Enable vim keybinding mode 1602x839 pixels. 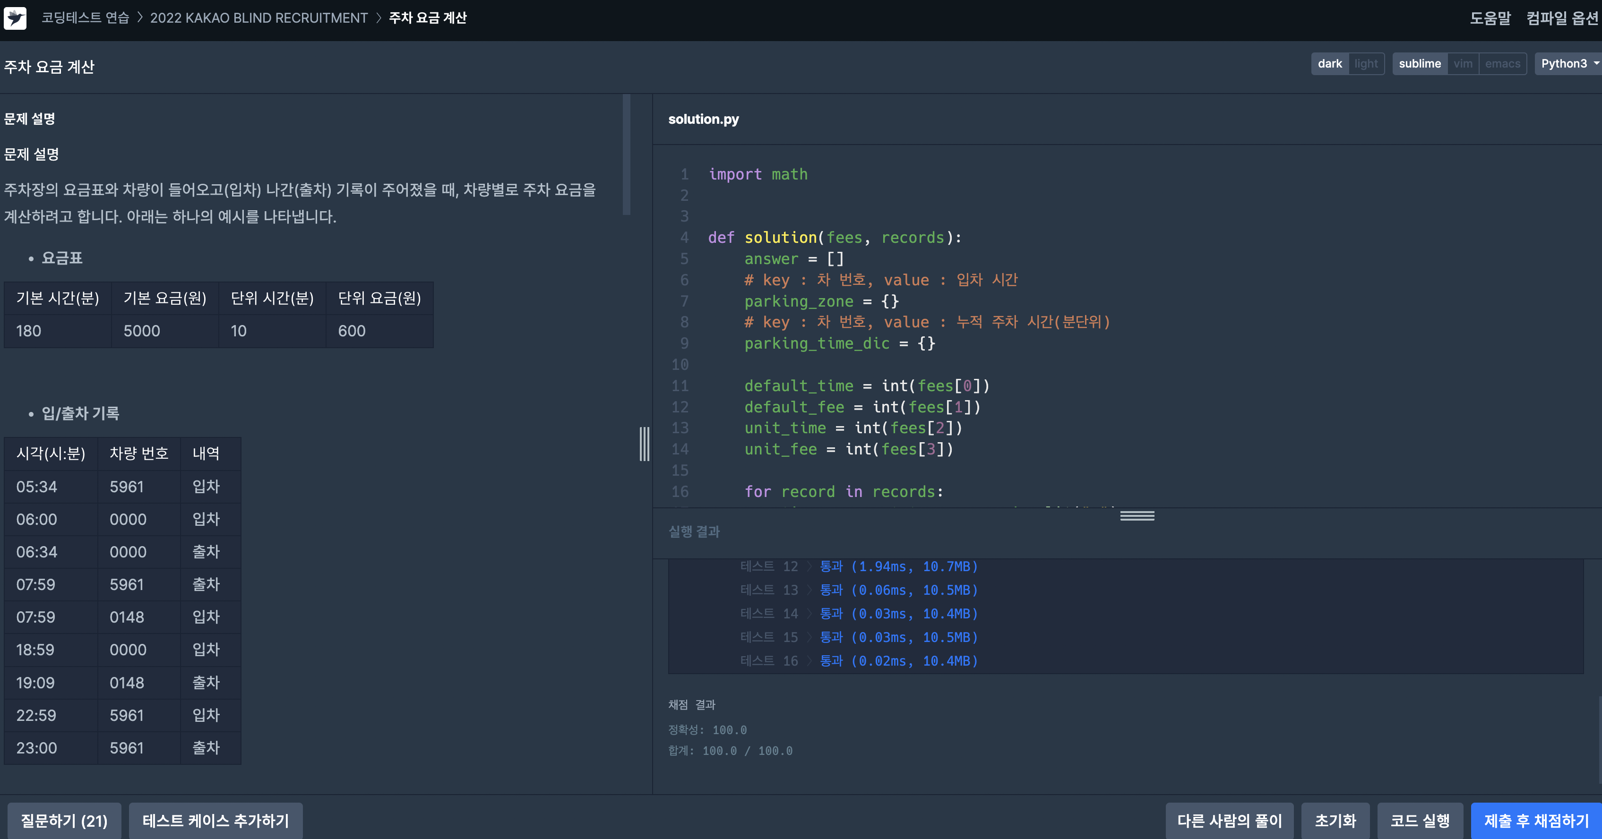(x=1463, y=63)
